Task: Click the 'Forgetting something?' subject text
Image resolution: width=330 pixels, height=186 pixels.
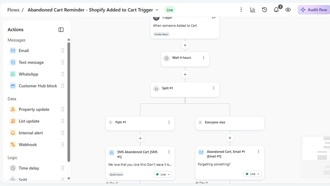Action: pos(214,164)
